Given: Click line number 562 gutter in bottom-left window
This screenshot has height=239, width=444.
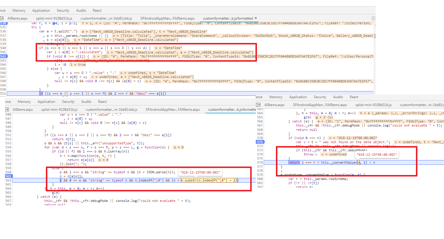Looking at the screenshot, I should (x=8, y=180).
